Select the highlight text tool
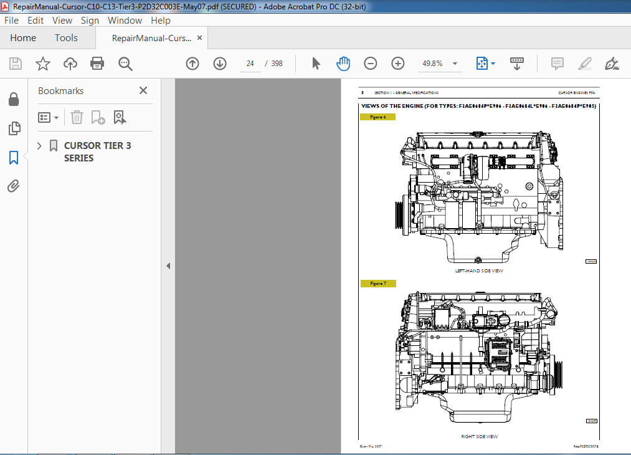The width and height of the screenshot is (631, 455). (584, 64)
